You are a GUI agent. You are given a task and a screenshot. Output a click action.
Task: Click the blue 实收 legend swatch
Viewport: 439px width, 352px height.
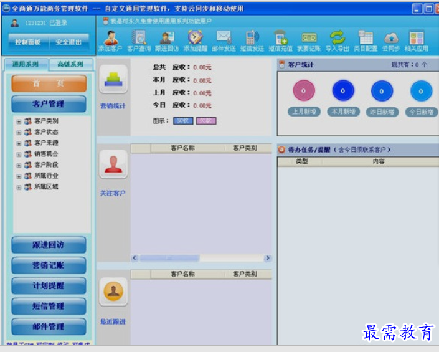click(x=183, y=121)
